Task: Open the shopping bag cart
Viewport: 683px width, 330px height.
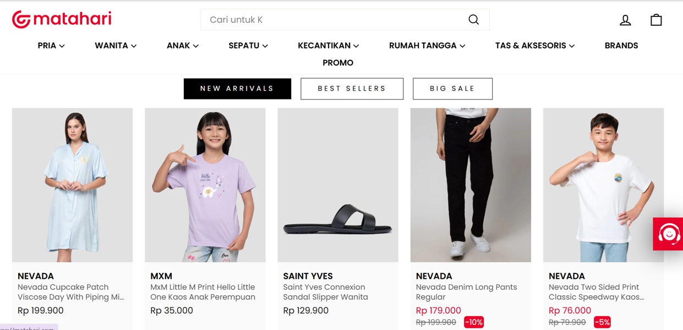Action: pos(656,20)
